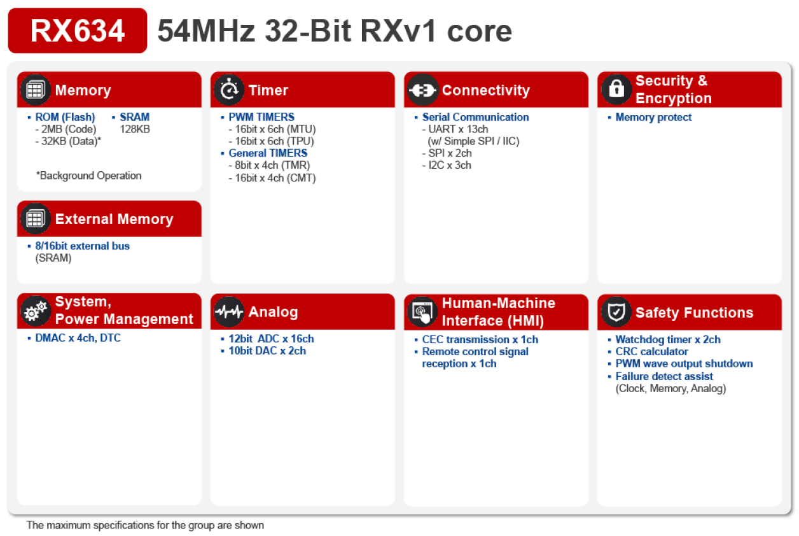
Task: Select the External Memory grid icon
Action: 35,218
